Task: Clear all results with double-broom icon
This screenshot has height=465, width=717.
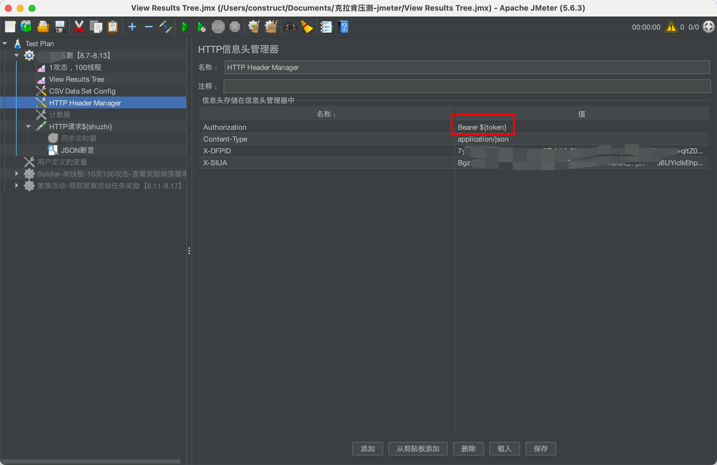Action: point(271,27)
